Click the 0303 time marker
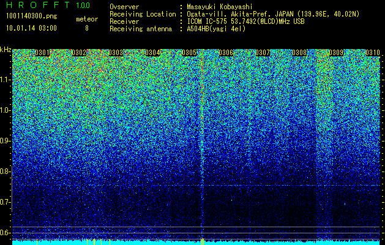Viewport: 385px width, 245px height. [116, 53]
